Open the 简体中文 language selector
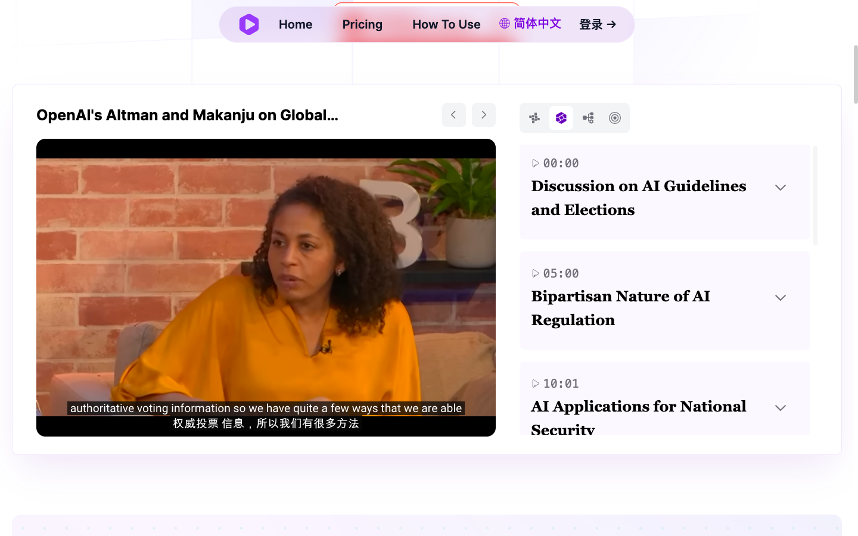The height and width of the screenshot is (536, 858). point(530,23)
